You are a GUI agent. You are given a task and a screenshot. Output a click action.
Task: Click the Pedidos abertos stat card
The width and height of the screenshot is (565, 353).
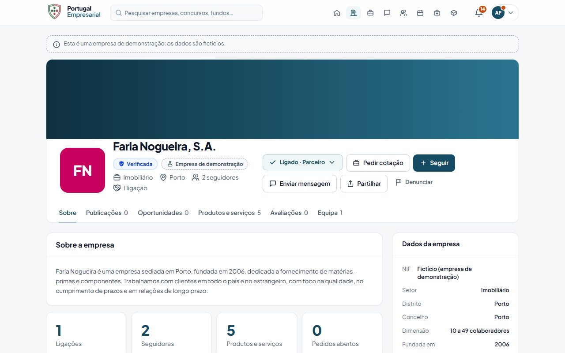[x=342, y=333]
